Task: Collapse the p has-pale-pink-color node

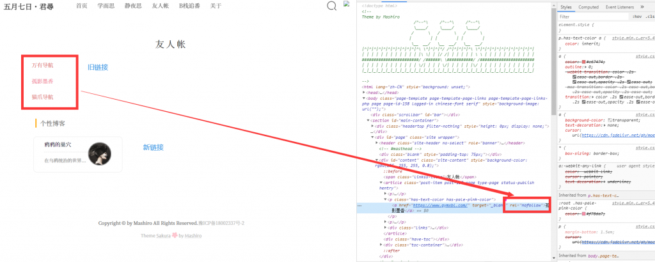Action: point(386,200)
